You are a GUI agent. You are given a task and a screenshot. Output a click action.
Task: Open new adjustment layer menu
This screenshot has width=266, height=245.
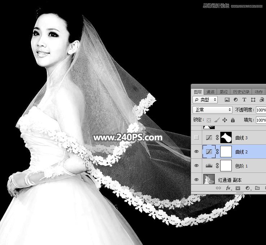(x=248, y=188)
